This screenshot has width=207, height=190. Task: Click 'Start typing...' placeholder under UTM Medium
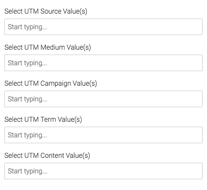(x=27, y=63)
